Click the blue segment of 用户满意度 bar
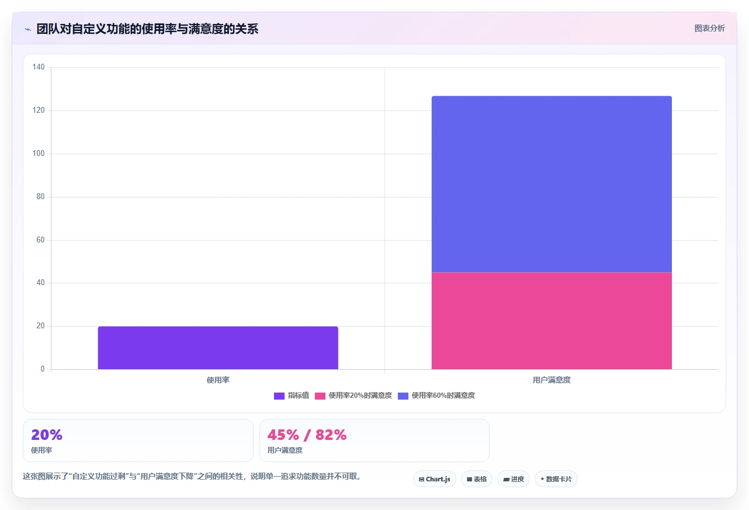Screen dimensions: 749x510 click(552, 184)
